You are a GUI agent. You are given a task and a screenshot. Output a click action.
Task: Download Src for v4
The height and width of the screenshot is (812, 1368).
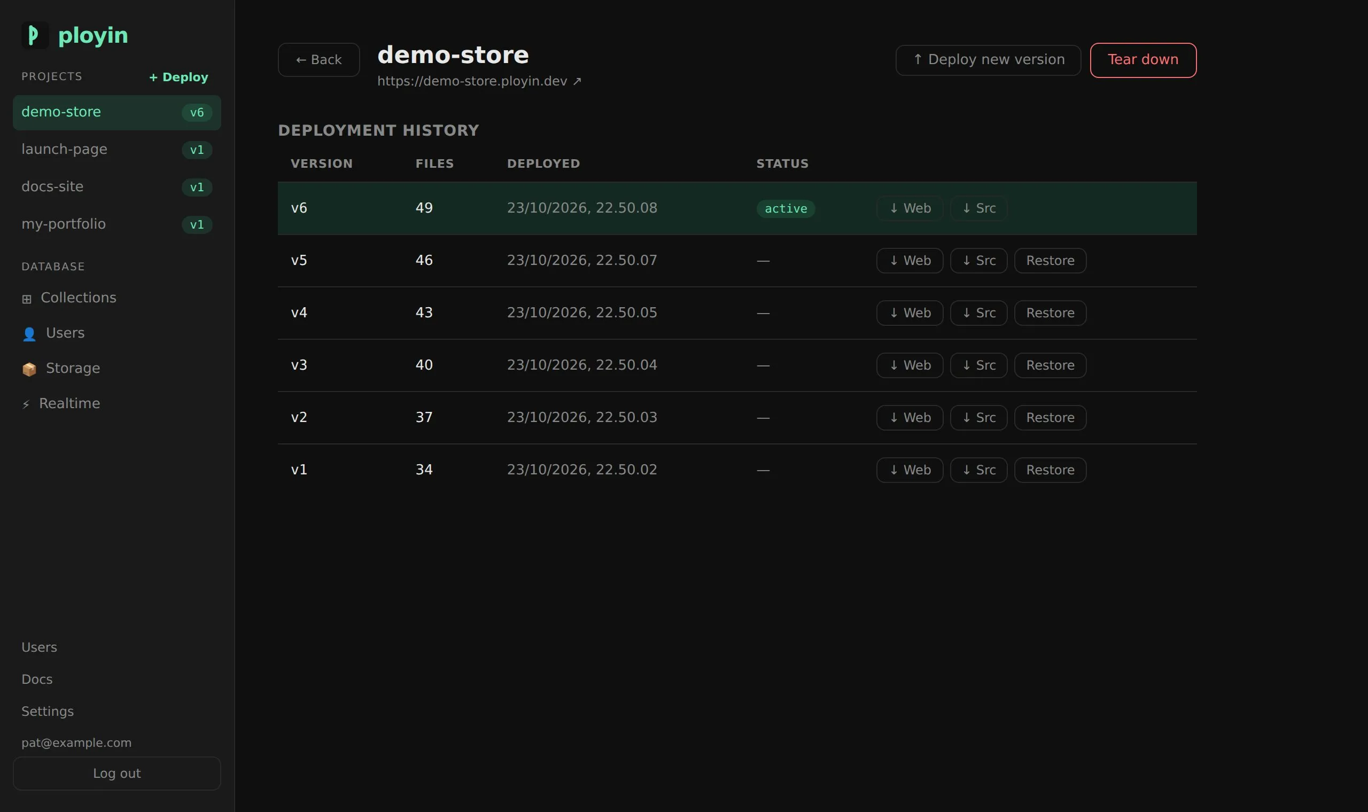pyautogui.click(x=978, y=313)
